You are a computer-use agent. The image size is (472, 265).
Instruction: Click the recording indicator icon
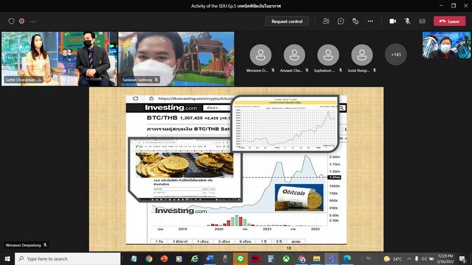22,21
